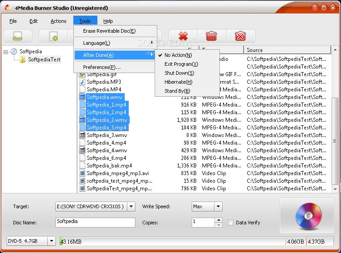Decrease Copies with the down arrow
341x253 pixels.
click(219, 225)
